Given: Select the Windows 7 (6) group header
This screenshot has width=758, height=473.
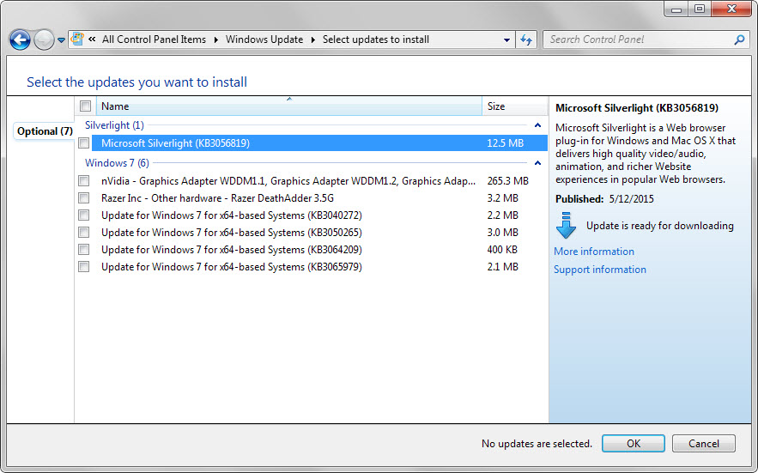Looking at the screenshot, I should [117, 163].
